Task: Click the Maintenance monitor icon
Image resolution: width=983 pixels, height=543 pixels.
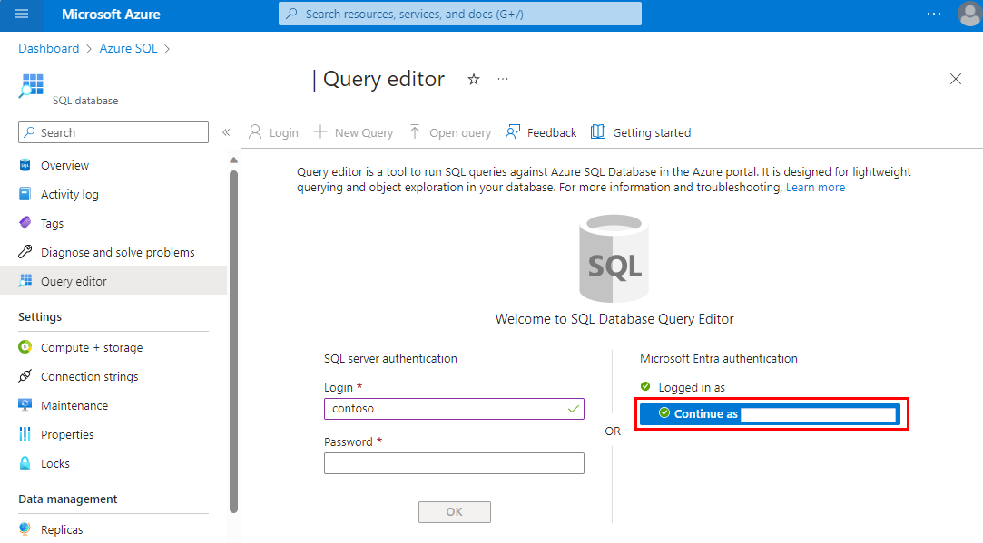Action: (x=25, y=404)
